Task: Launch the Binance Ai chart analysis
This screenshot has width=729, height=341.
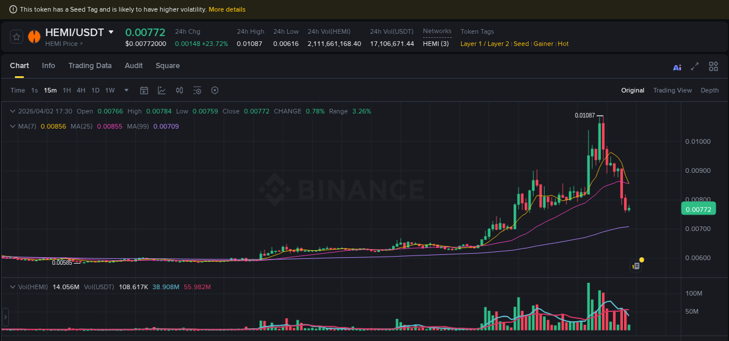Action: point(677,67)
